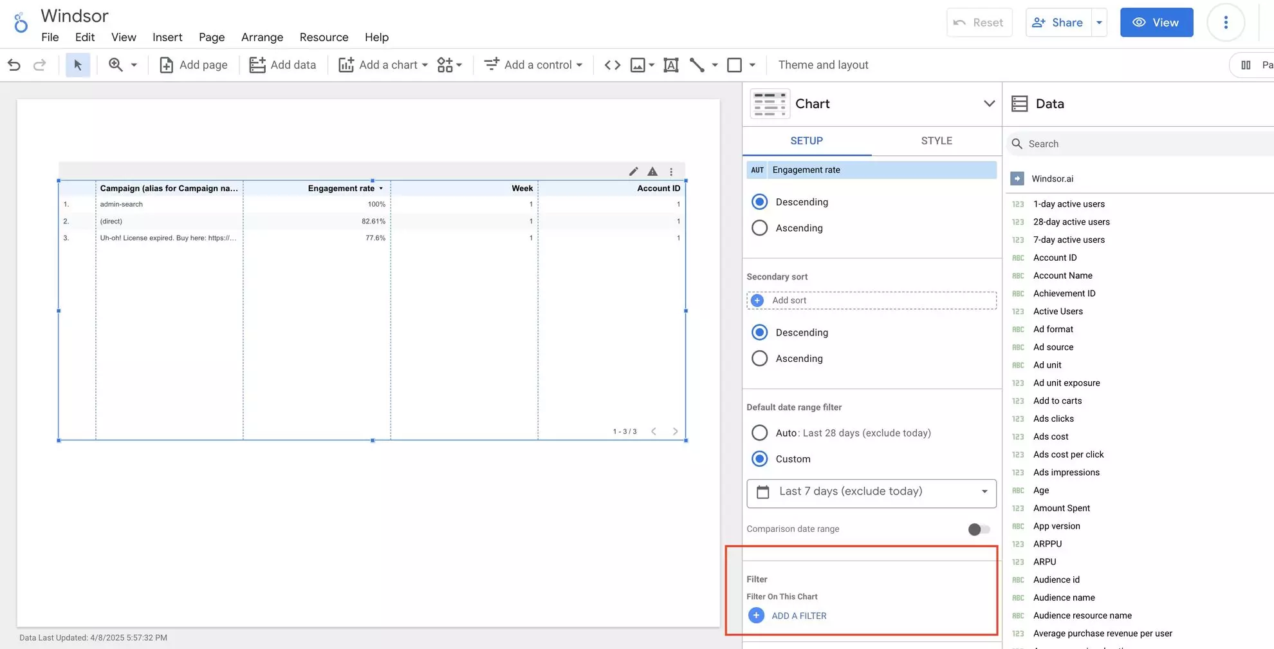Go to the next table page
The width and height of the screenshot is (1274, 649).
pos(675,431)
